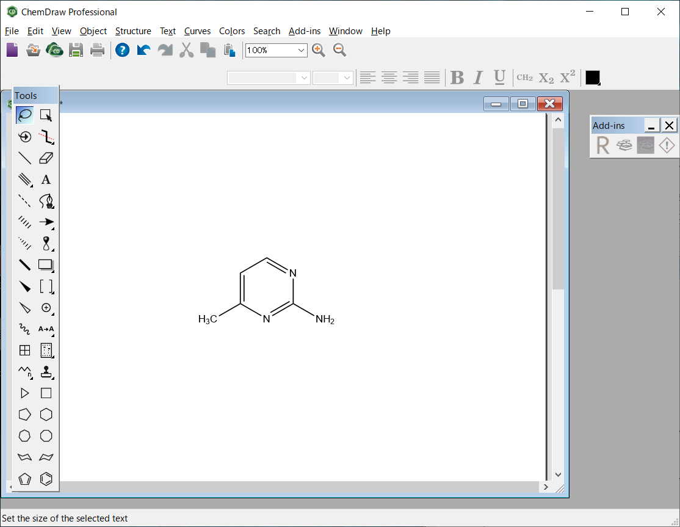Toggle italic text formatting

478,78
